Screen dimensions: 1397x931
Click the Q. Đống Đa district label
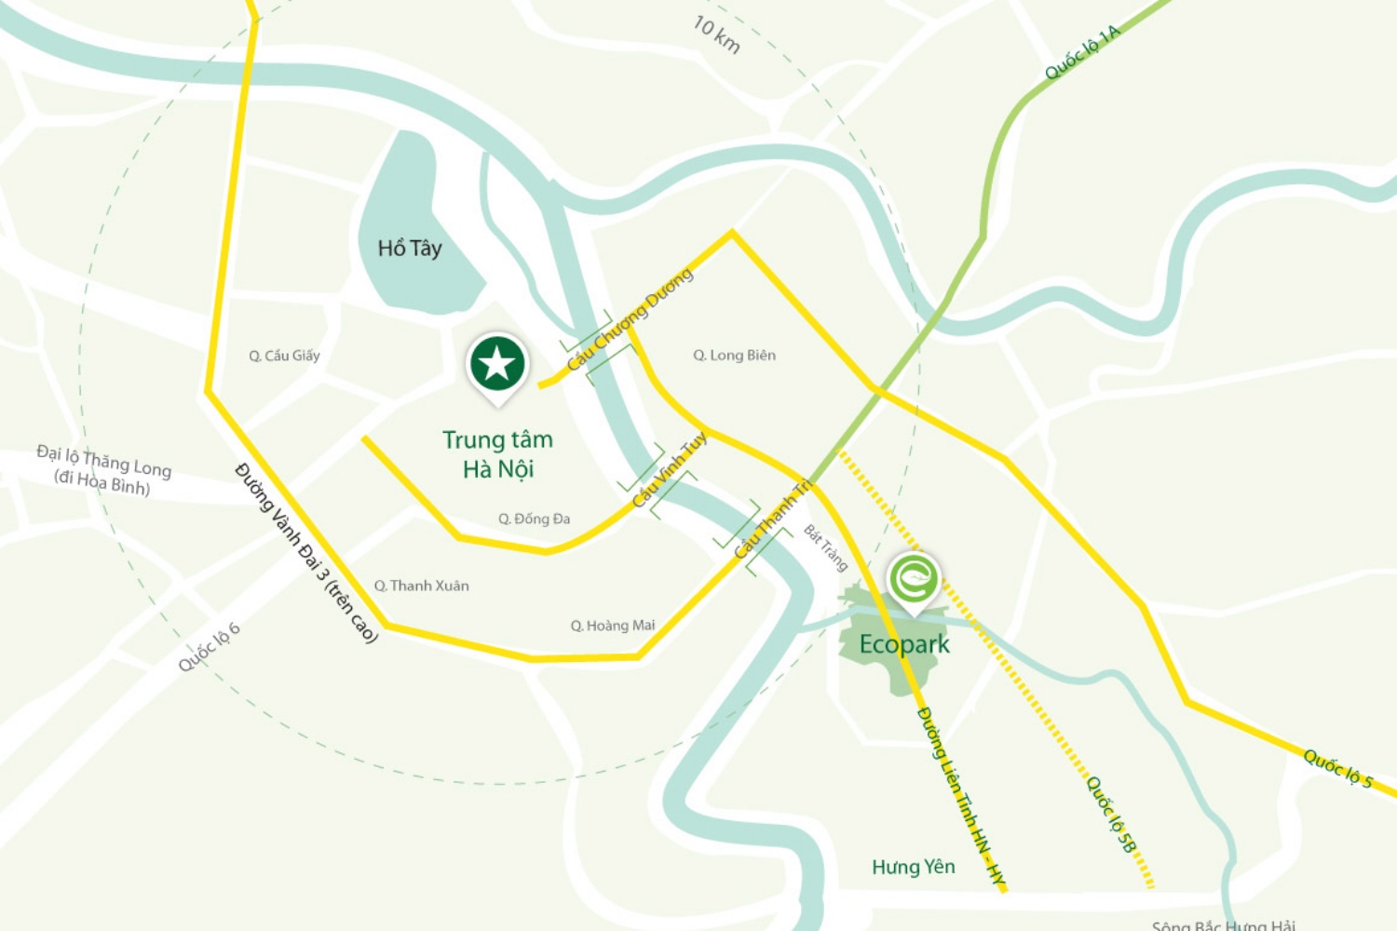[534, 519]
